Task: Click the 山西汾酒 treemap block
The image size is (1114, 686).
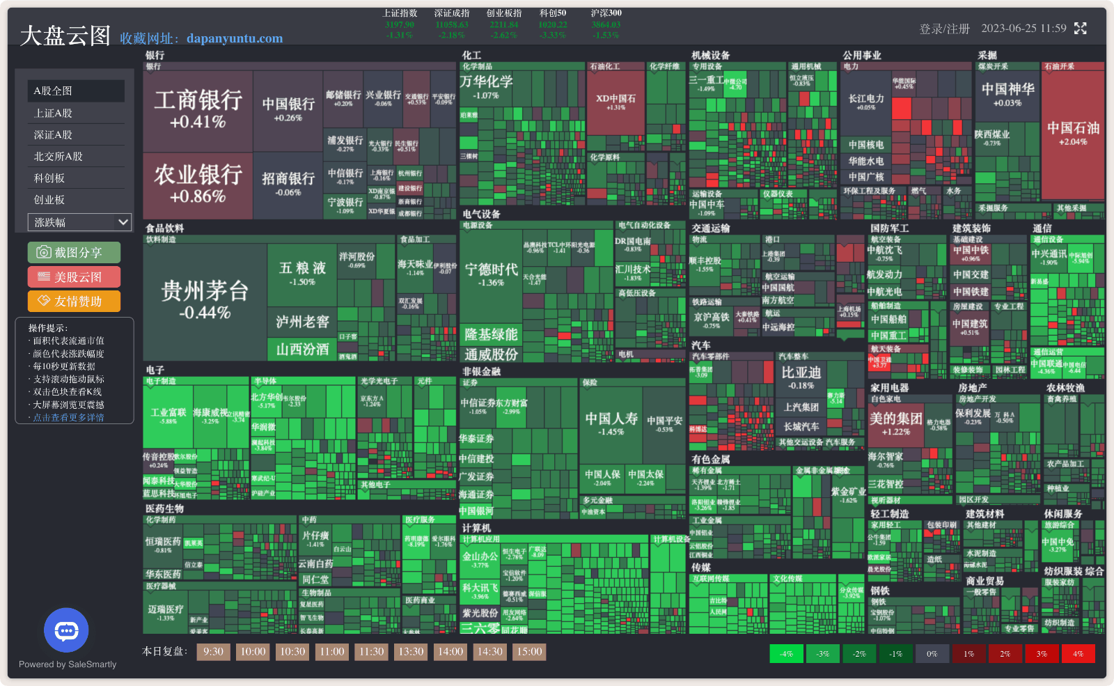Action: click(x=302, y=350)
